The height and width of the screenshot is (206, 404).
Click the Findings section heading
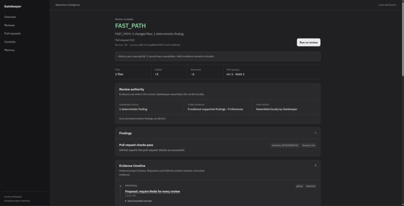pyautogui.click(x=125, y=133)
